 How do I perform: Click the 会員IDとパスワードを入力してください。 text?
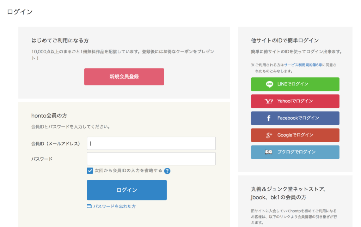point(71,127)
